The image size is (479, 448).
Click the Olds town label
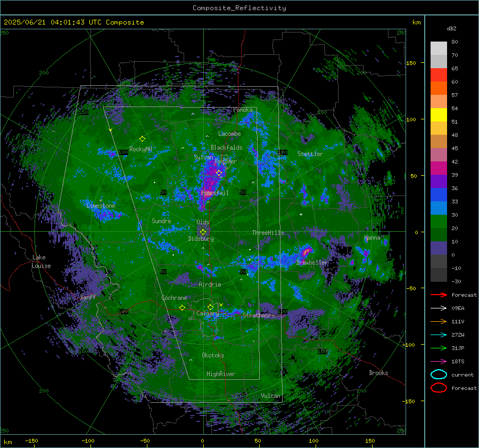203,222
